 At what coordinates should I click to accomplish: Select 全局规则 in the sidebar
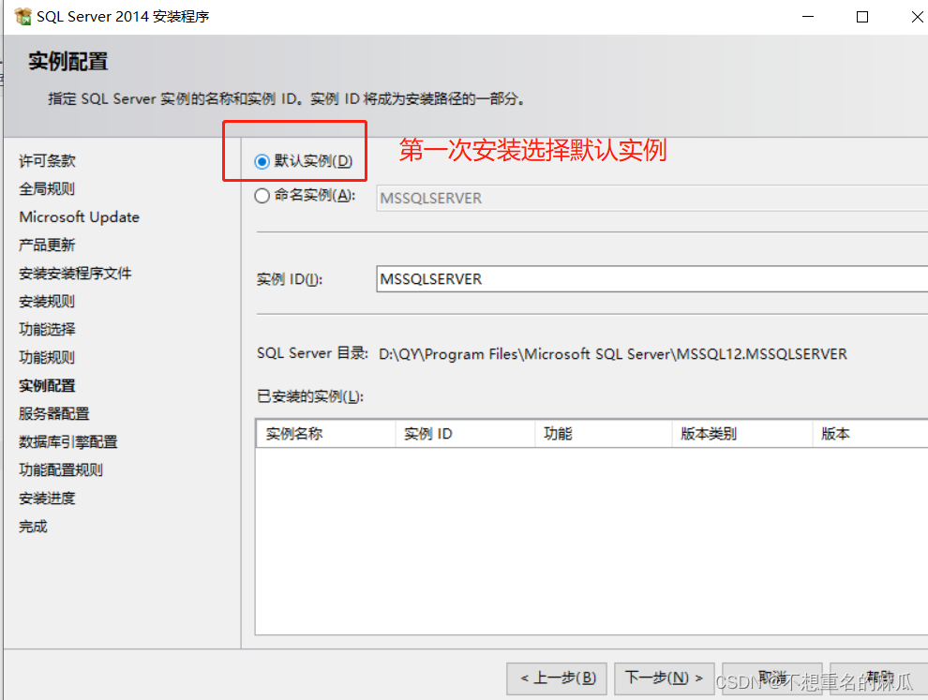click(x=47, y=188)
